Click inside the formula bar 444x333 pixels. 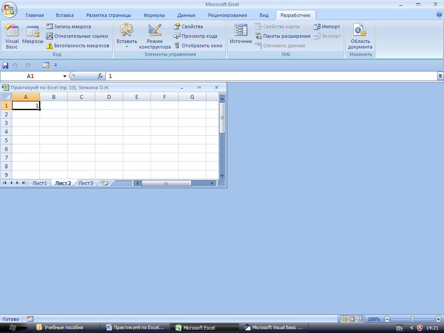[271, 76]
